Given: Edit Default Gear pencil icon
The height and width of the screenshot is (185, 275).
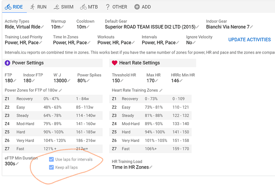Looking at the screenshot, I should pyautogui.click(x=197, y=27).
